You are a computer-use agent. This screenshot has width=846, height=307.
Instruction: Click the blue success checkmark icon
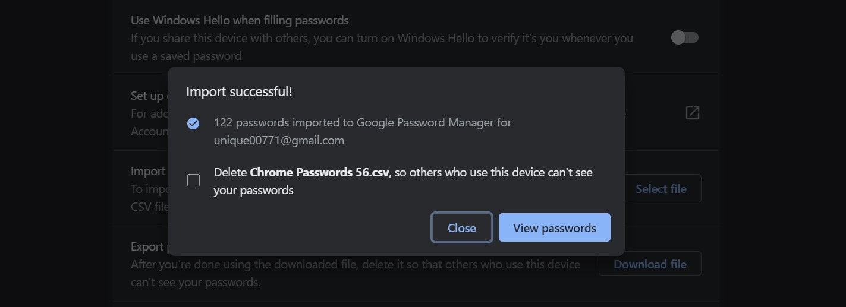(x=193, y=124)
